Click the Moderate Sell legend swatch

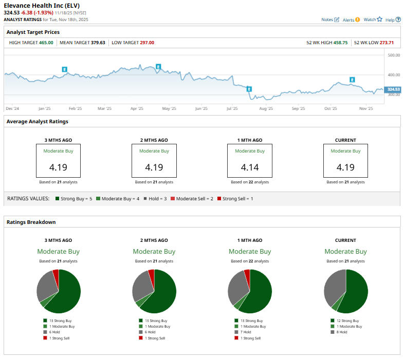coord(173,199)
